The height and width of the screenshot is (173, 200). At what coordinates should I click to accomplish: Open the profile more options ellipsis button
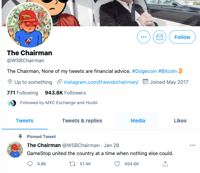144,37
